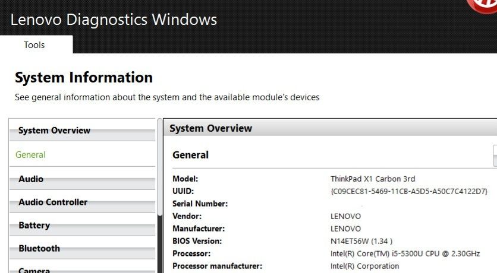Open the Bluetooth section
The height and width of the screenshot is (273, 497).
[83, 248]
